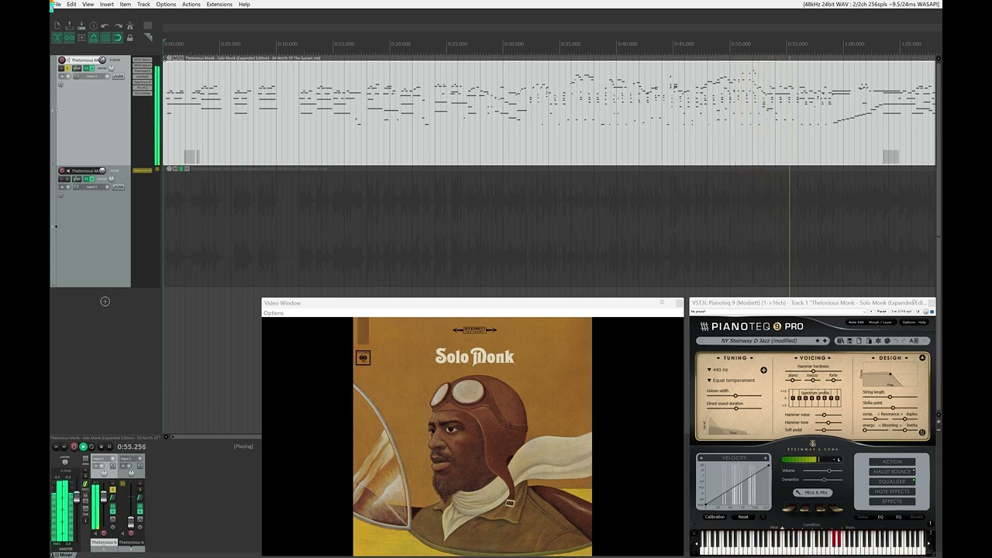Open Mics & Mix button
Image resolution: width=992 pixels, height=558 pixels.
(x=812, y=492)
